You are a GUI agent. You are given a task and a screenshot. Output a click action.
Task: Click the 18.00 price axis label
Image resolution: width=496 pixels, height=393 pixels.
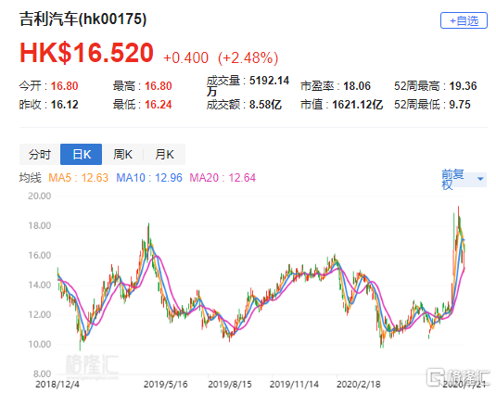pos(39,226)
